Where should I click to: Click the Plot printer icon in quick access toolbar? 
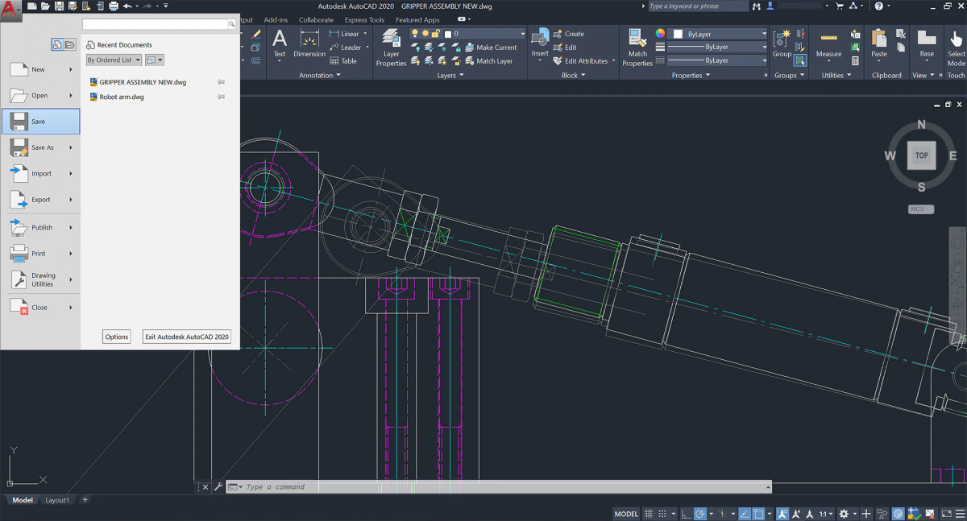(114, 6)
